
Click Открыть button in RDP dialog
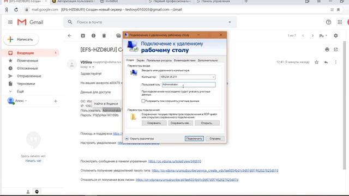pyautogui.click(x=207, y=123)
